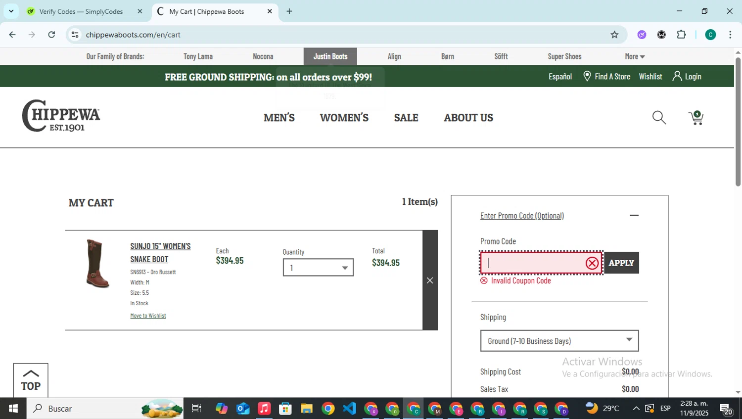The width and height of the screenshot is (742, 419).
Task: Go to Børn brand
Action: (x=448, y=56)
